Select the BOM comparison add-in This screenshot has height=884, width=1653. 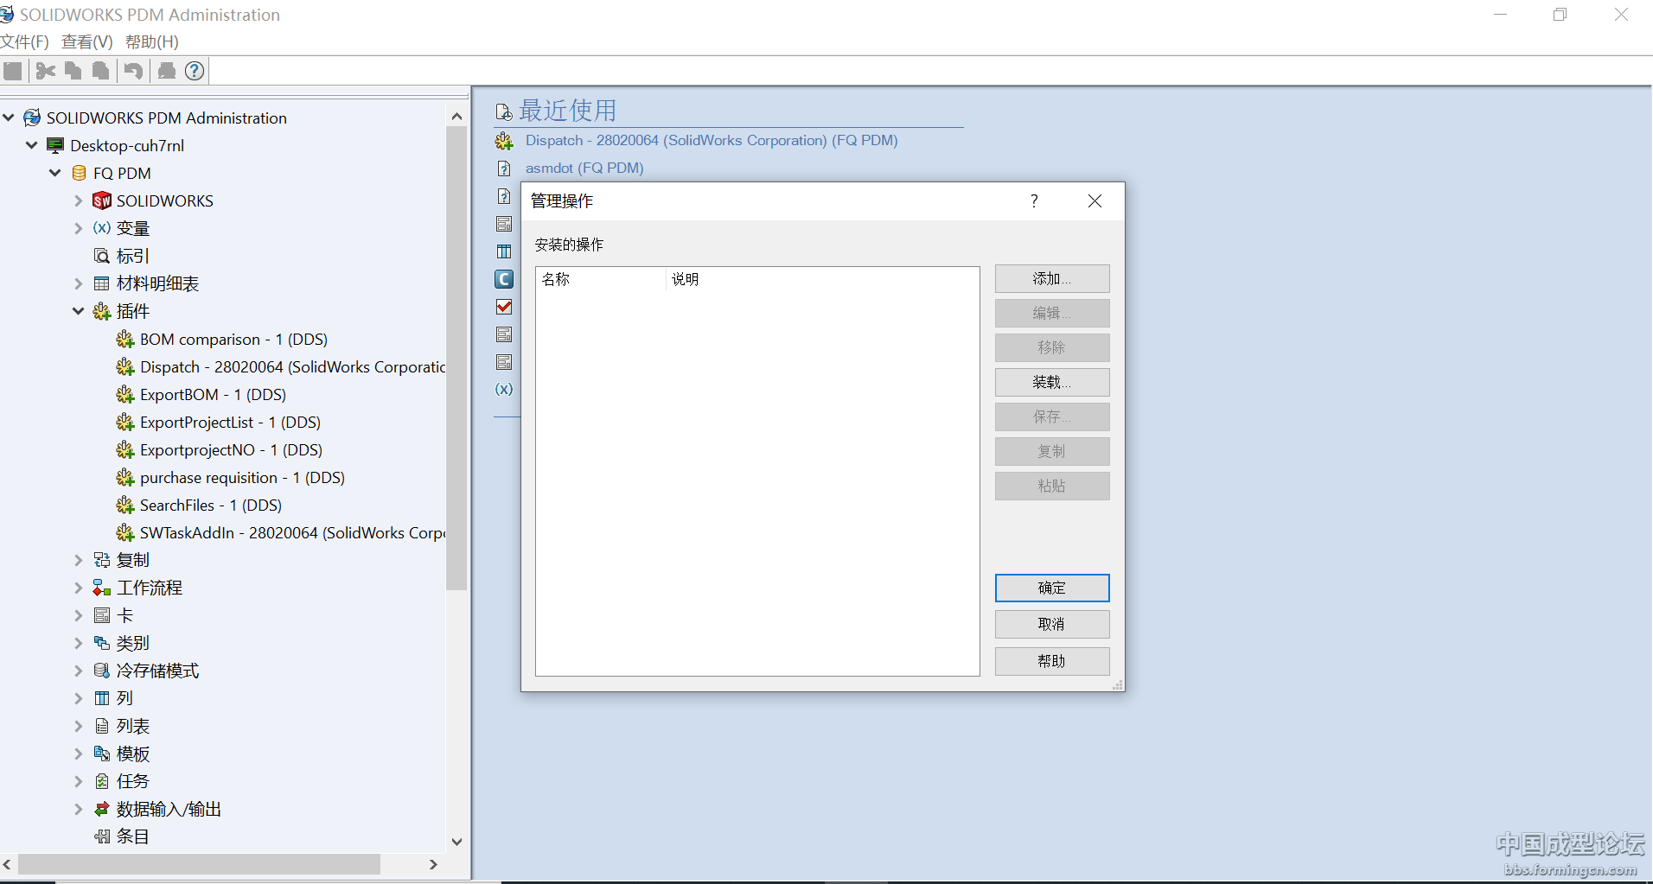[233, 340]
